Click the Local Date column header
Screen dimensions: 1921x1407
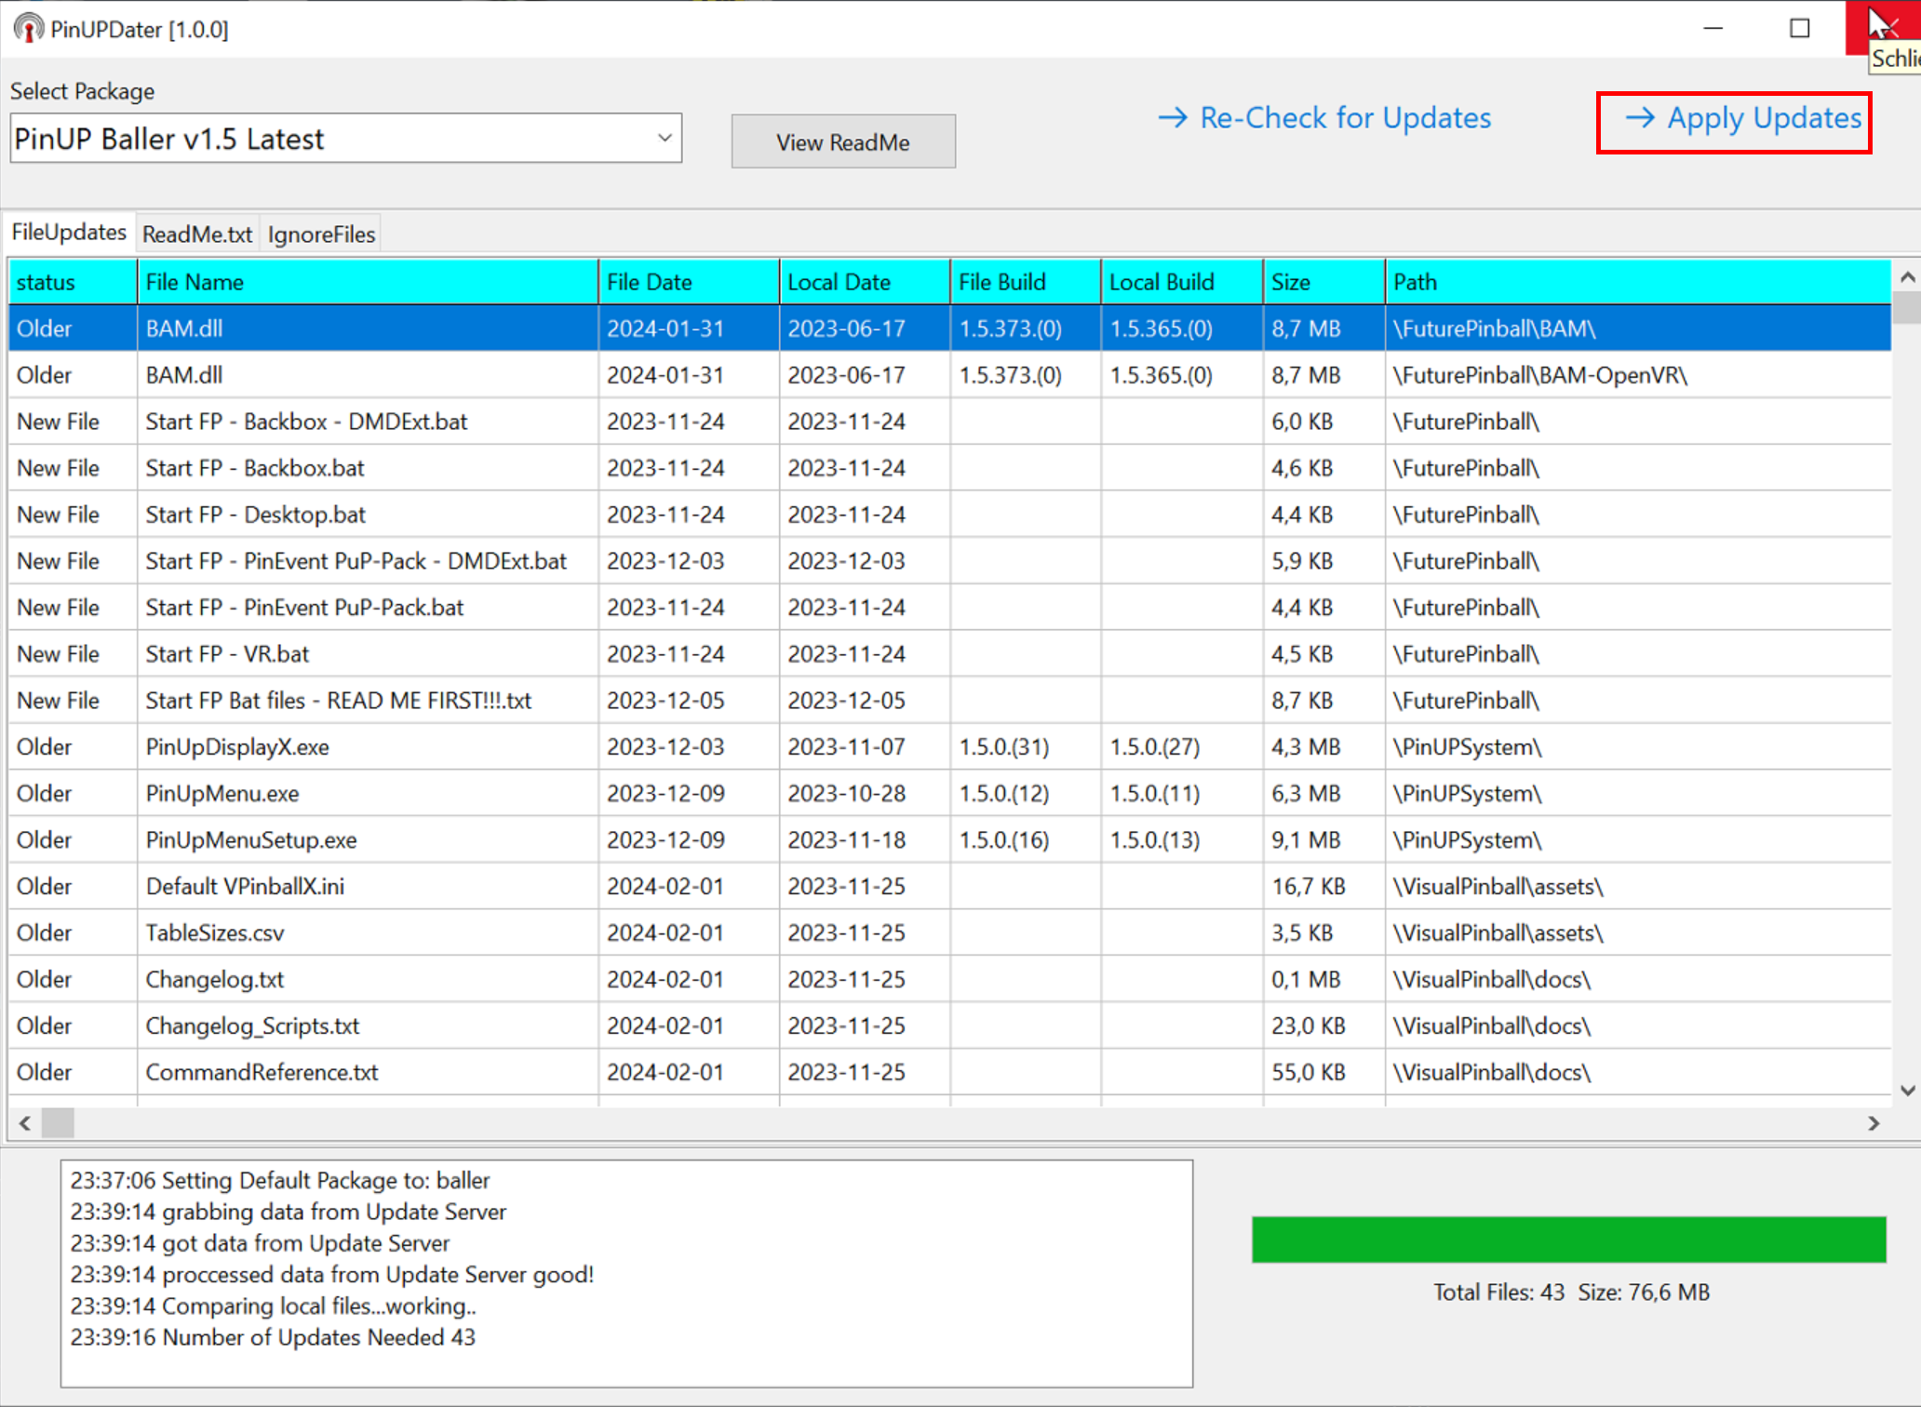pyautogui.click(x=865, y=282)
